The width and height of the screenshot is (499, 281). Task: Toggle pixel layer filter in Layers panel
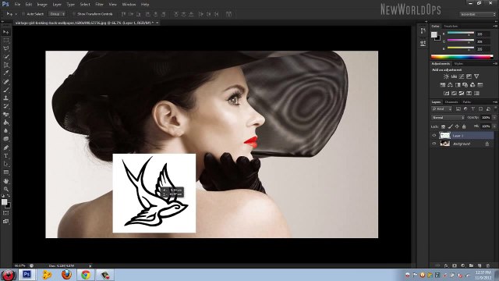point(458,109)
